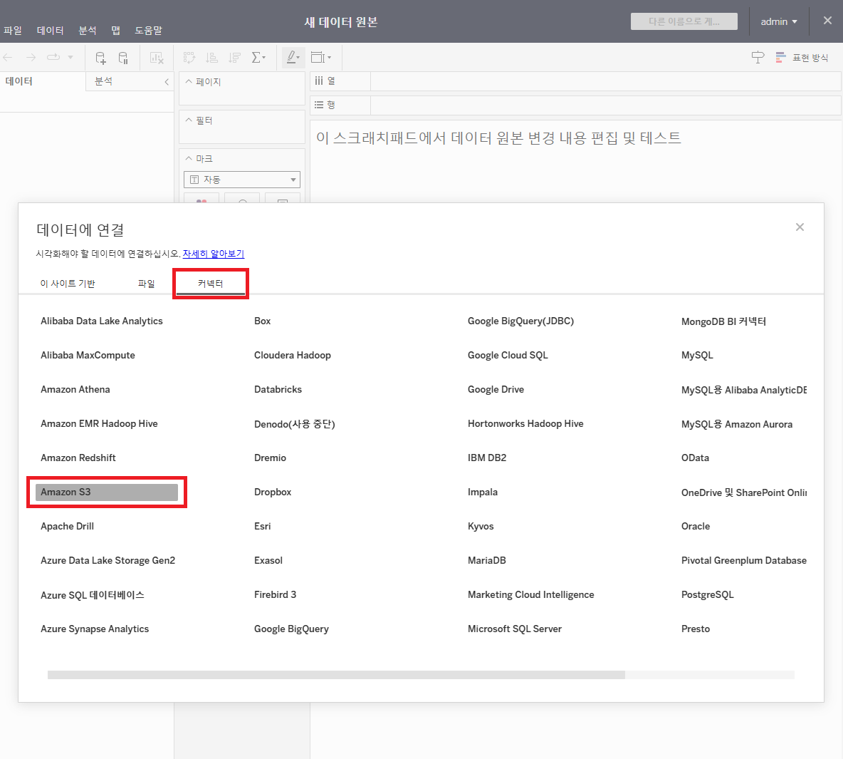Switch to the 분석 pane tab
The image size is (843, 759).
pyautogui.click(x=103, y=81)
